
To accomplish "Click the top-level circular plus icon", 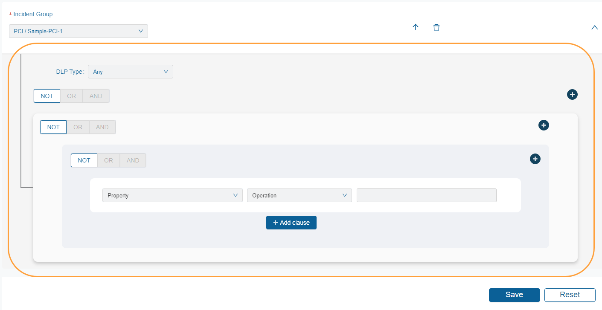I will click(x=572, y=94).
